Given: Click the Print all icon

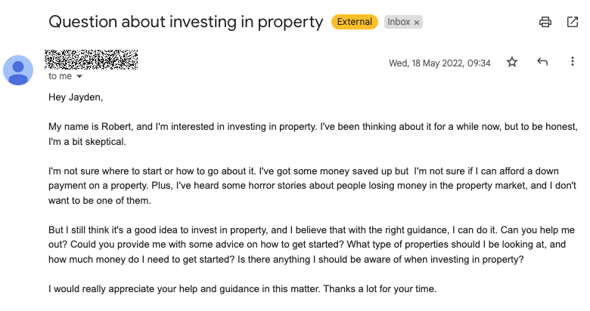Looking at the screenshot, I should (545, 22).
